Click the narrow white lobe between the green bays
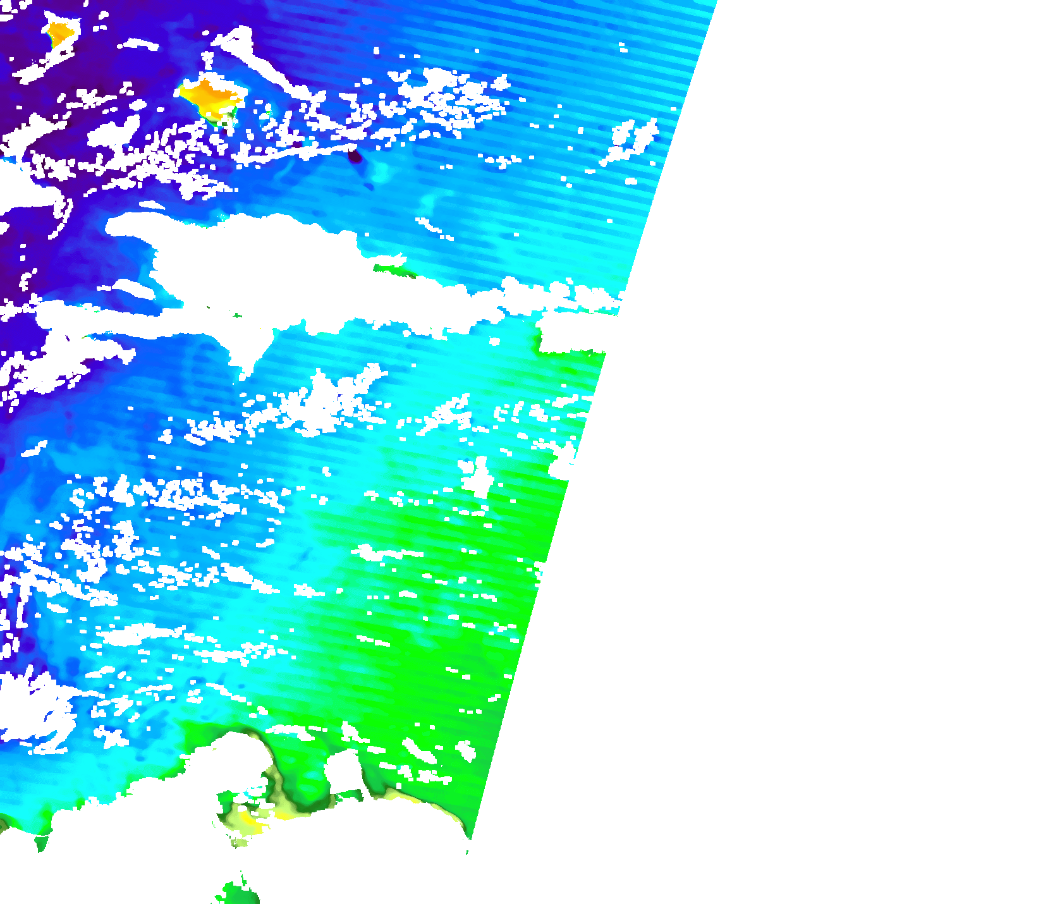The height and width of the screenshot is (904, 1043). (x=345, y=771)
